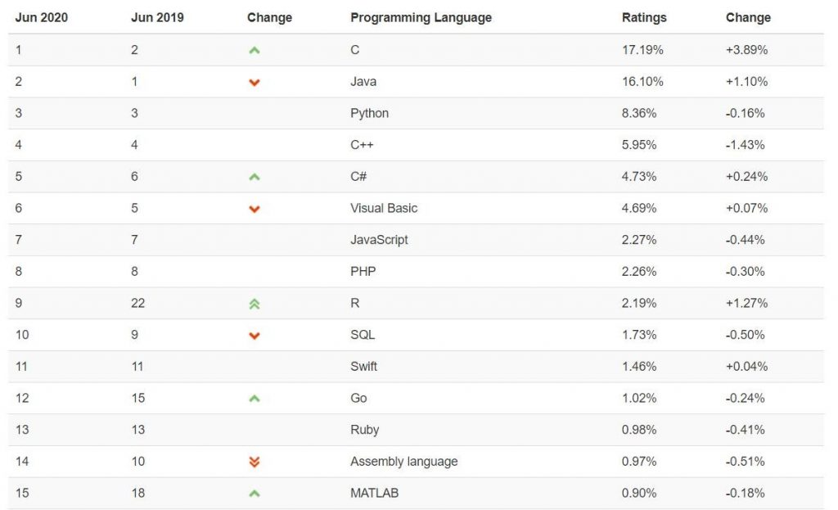Click the red down arrow beside Java
Viewport: 838px width, 510px height.
point(255,83)
